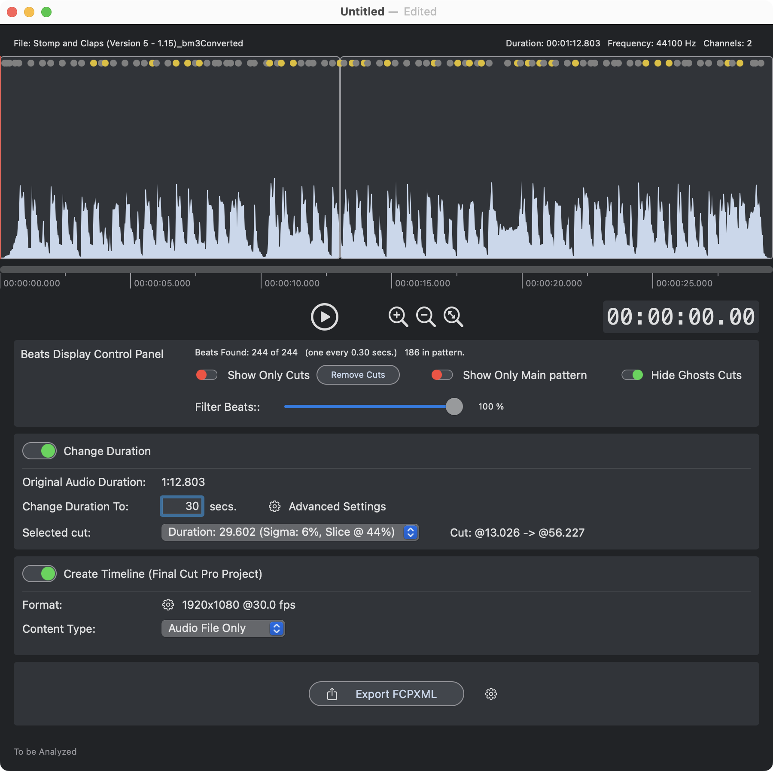
Task: Click the To be Analyzed status text
Action: point(45,752)
